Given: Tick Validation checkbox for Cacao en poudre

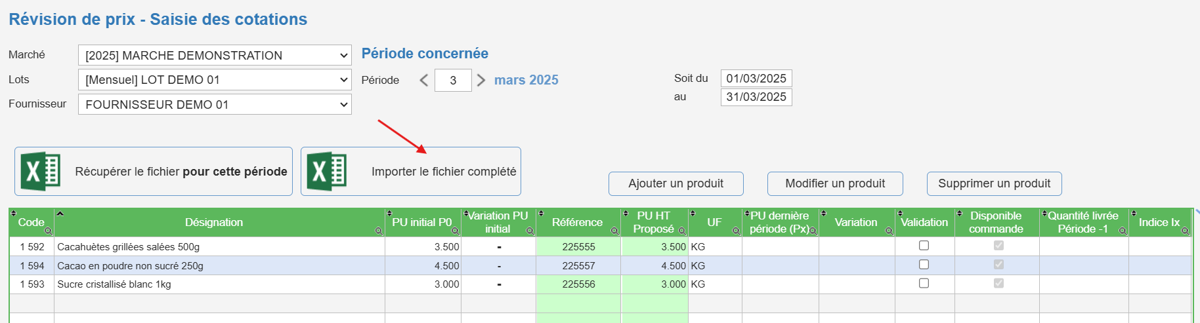Looking at the screenshot, I should click(x=924, y=265).
